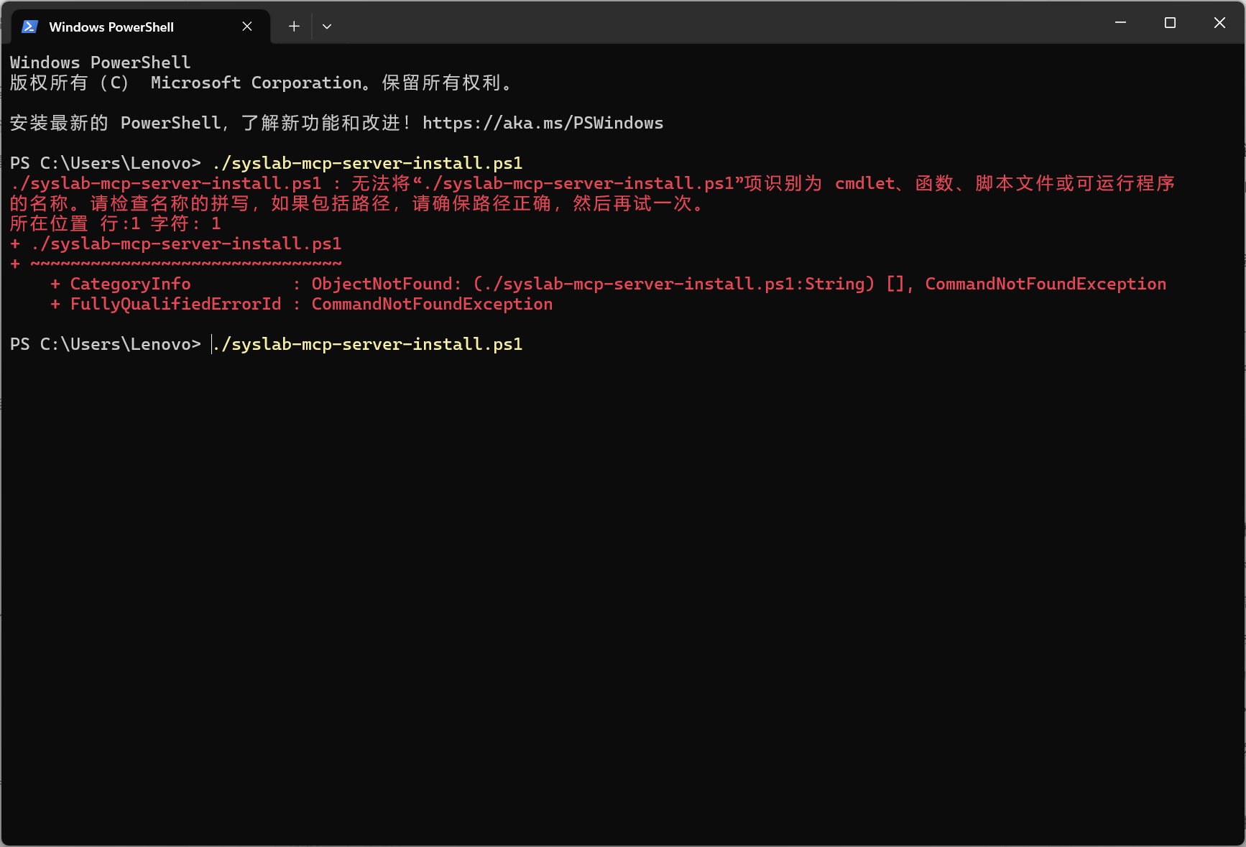Click the "Windows PowerShell" banner line in the terminal output
The width and height of the screenshot is (1246, 847).
101,63
